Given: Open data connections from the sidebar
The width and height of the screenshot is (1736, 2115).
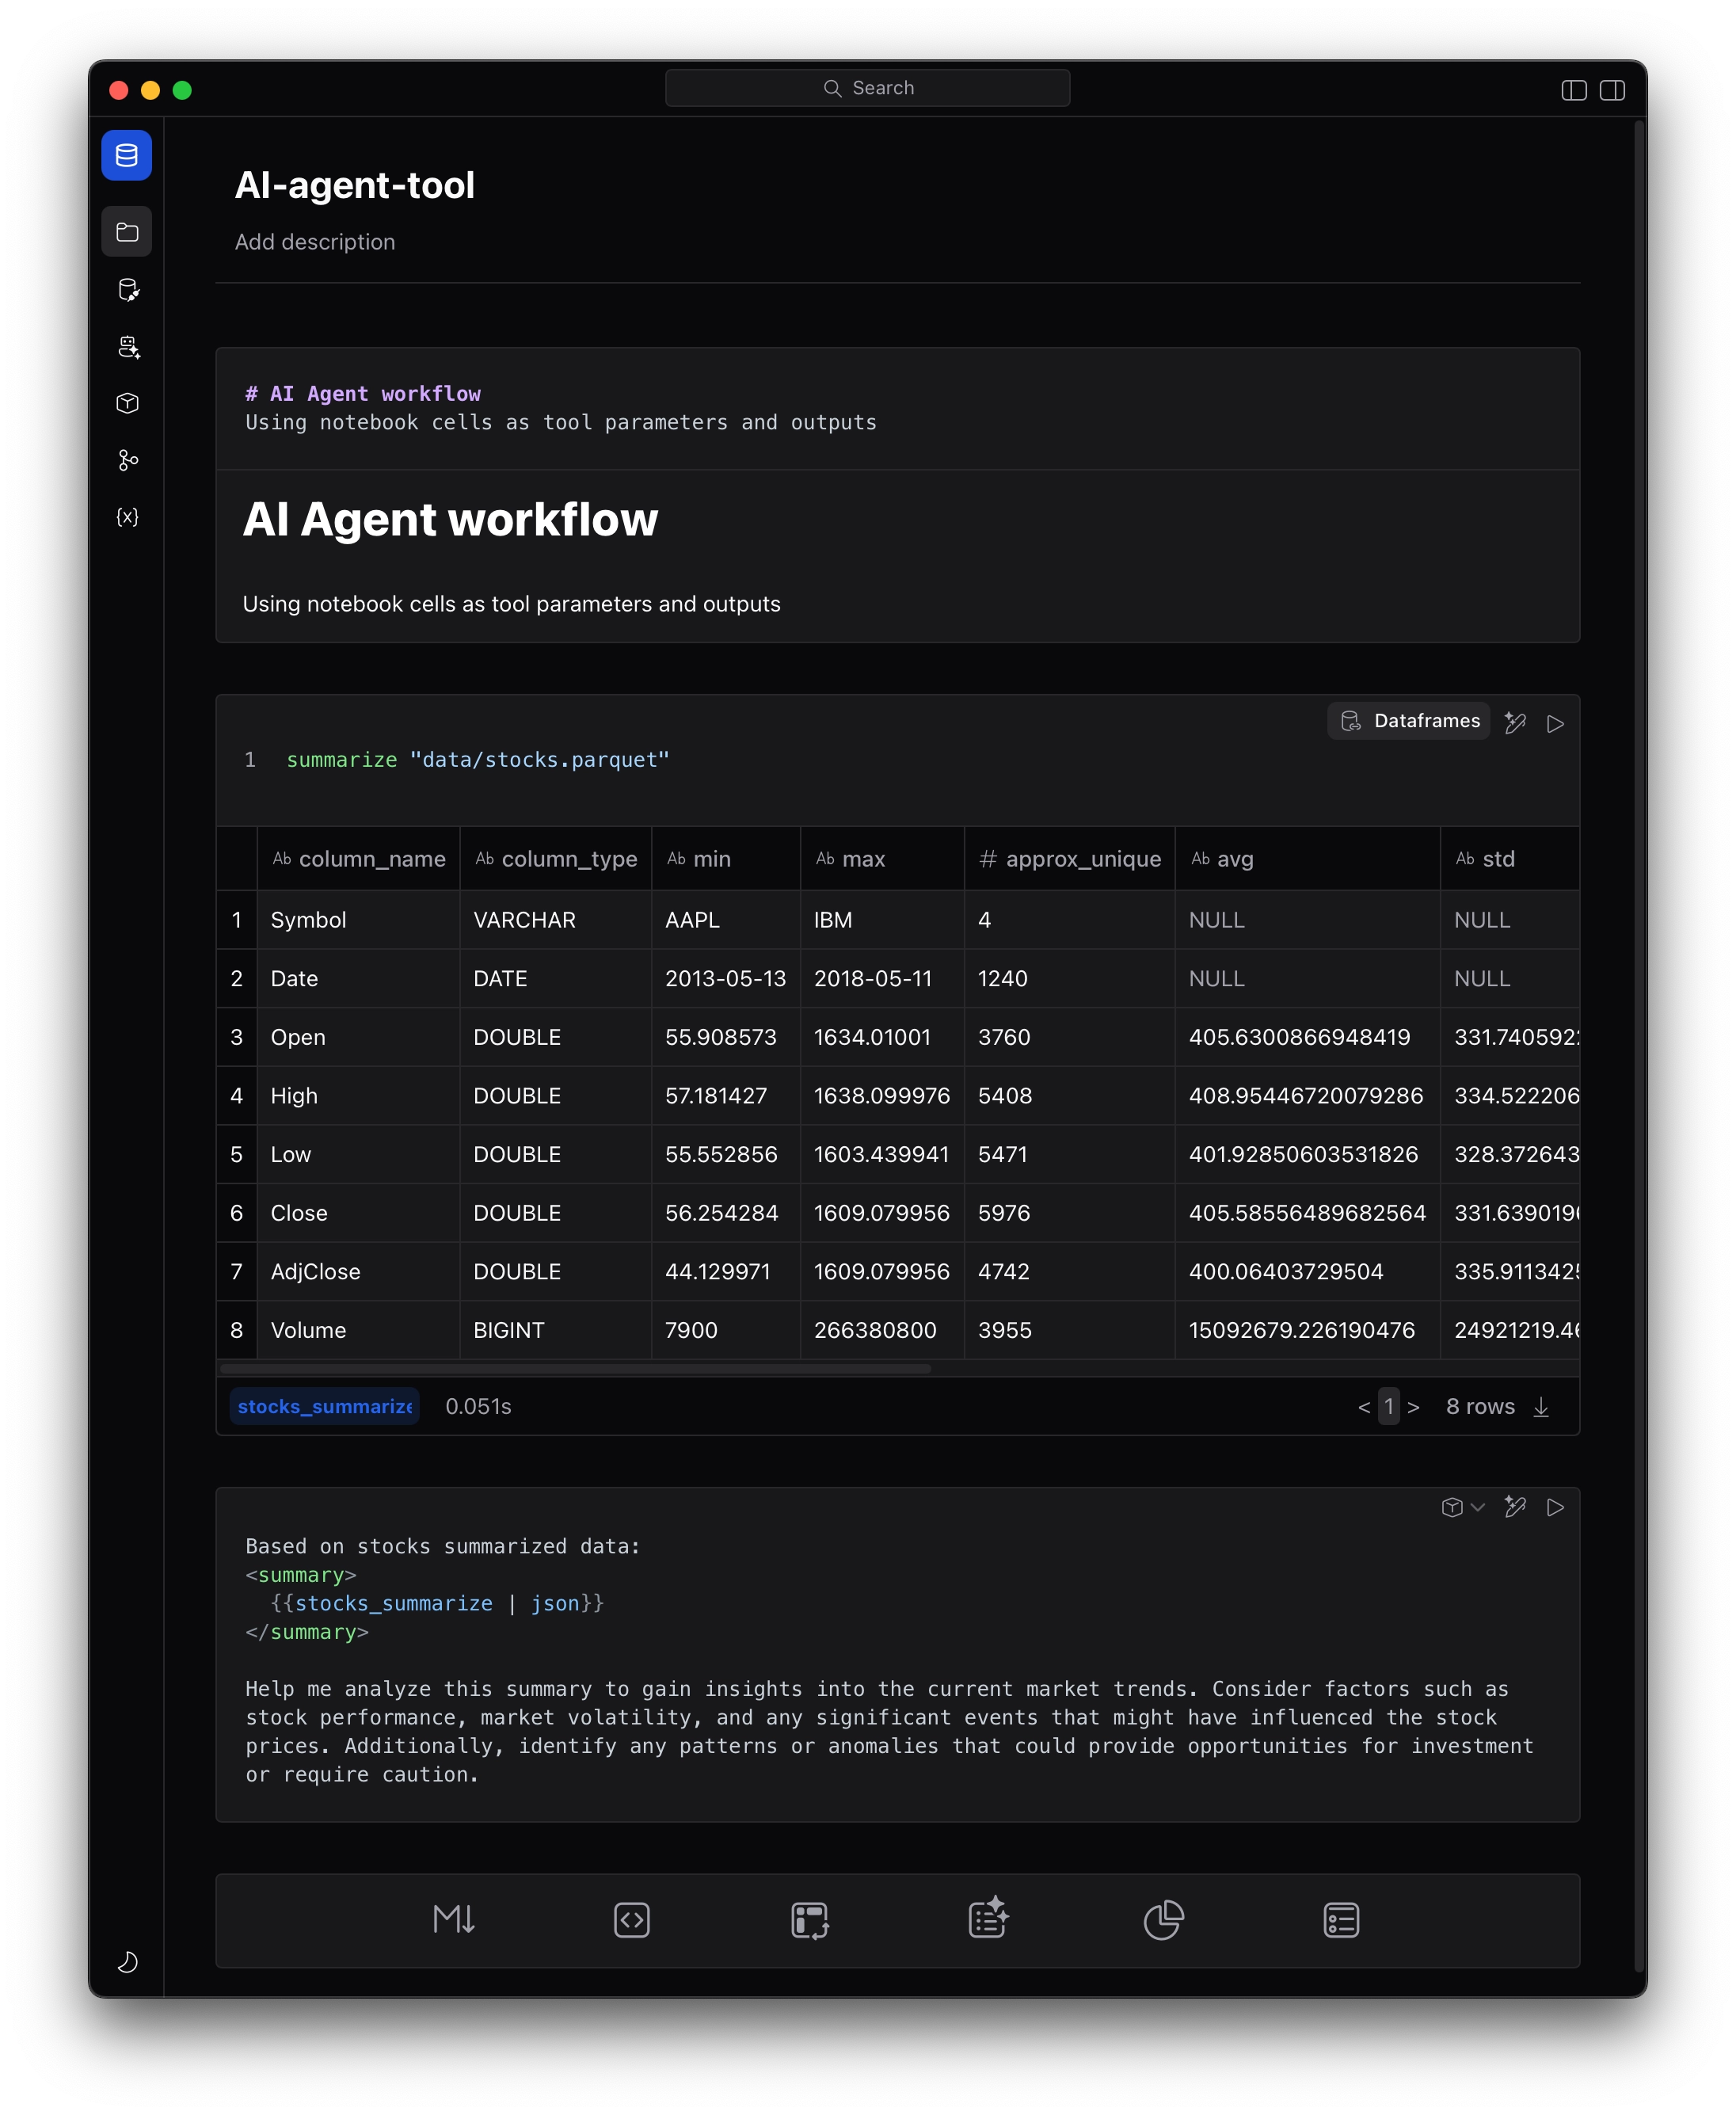Looking at the screenshot, I should 127,291.
